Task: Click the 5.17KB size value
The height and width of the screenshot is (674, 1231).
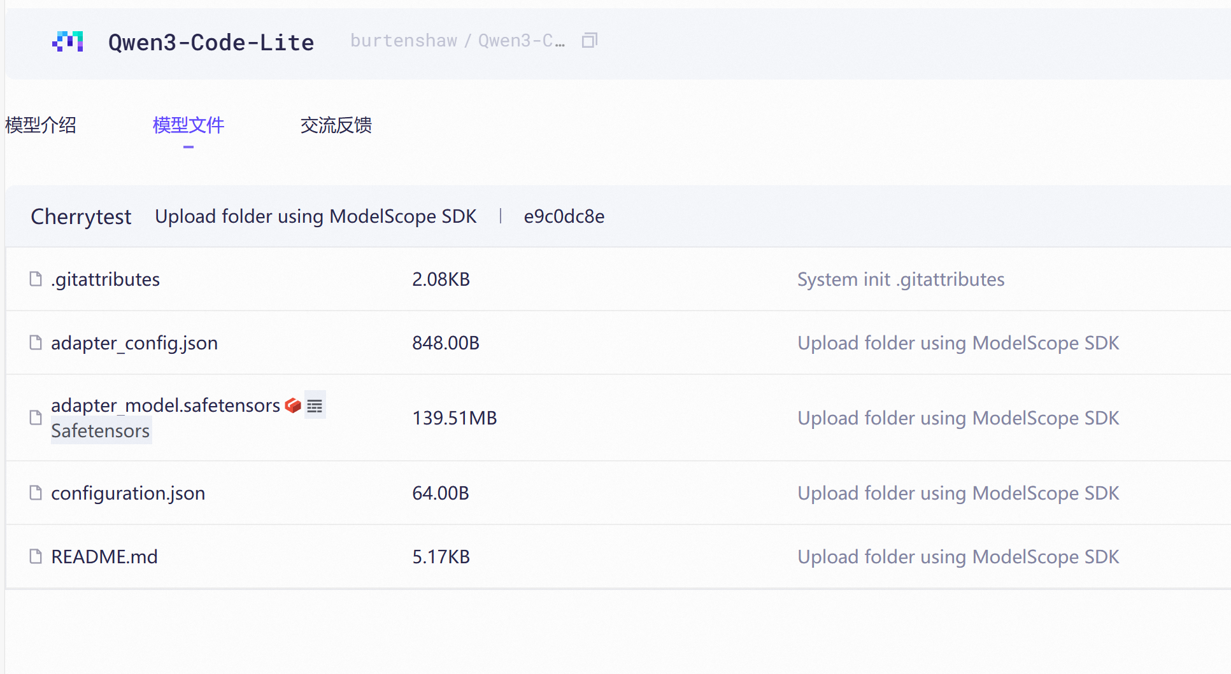Action: (441, 556)
